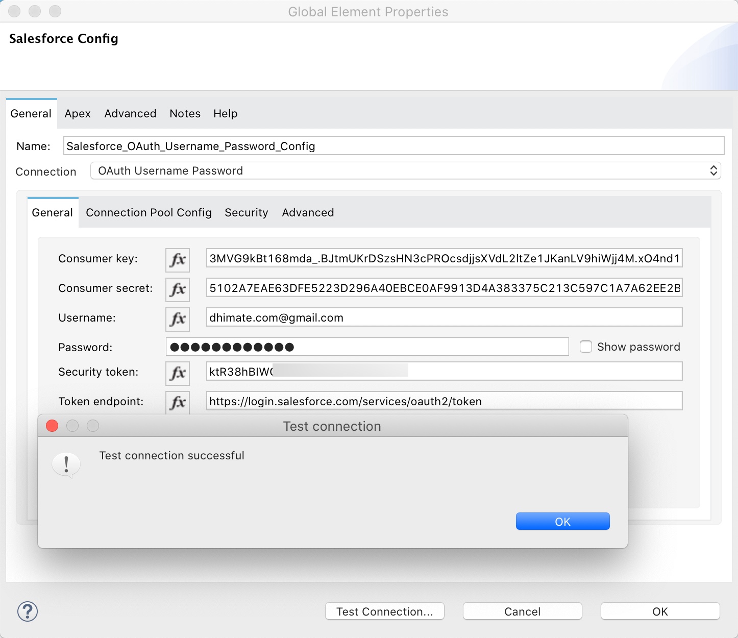The image size is (738, 638).
Task: Open the Notes tab
Action: 185,113
